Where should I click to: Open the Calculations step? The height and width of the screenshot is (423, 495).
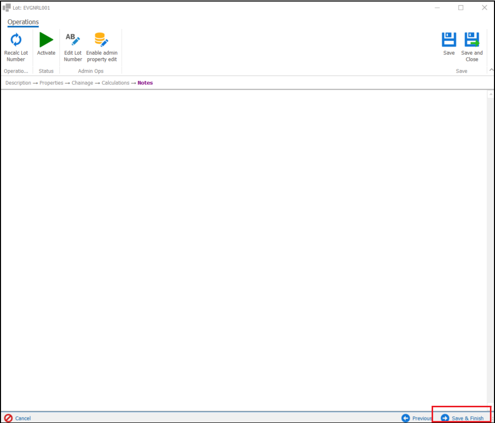(115, 83)
